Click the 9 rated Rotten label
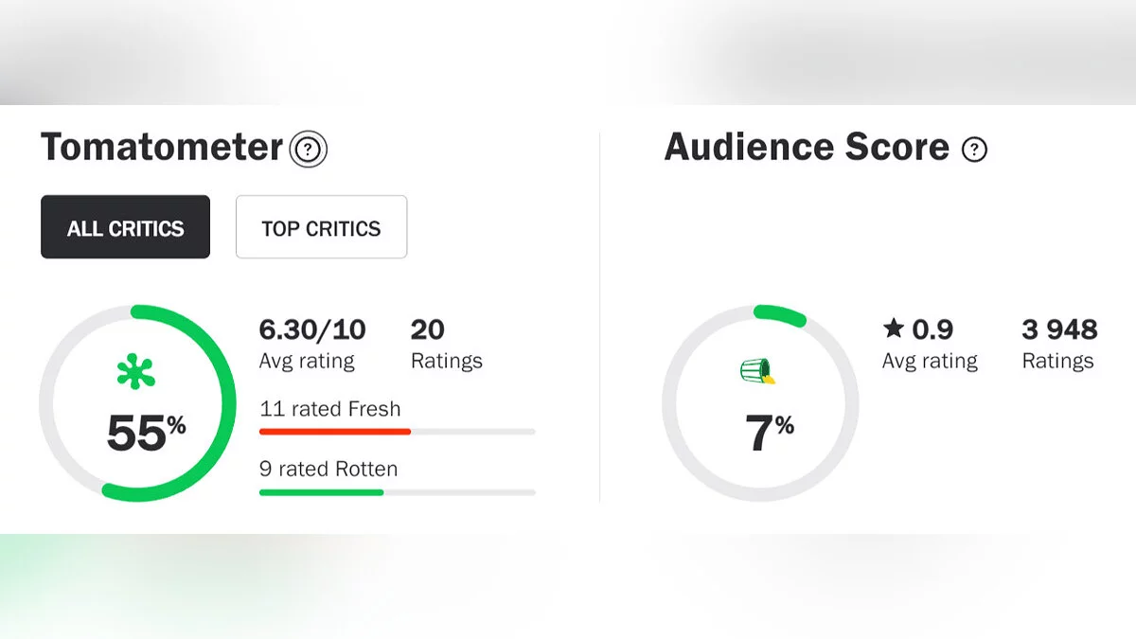This screenshot has width=1136, height=639. click(328, 469)
